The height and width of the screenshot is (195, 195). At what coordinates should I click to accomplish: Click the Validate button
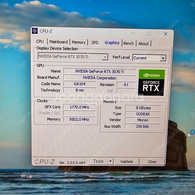coord(127,162)
